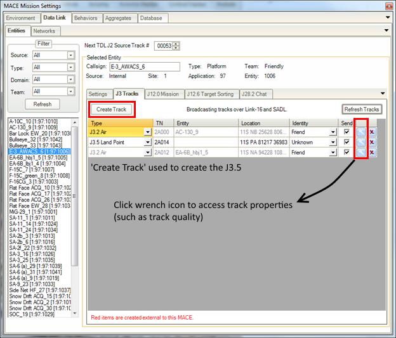Delete the AC-130_9 track row
396x338 pixels.
[x=373, y=132]
